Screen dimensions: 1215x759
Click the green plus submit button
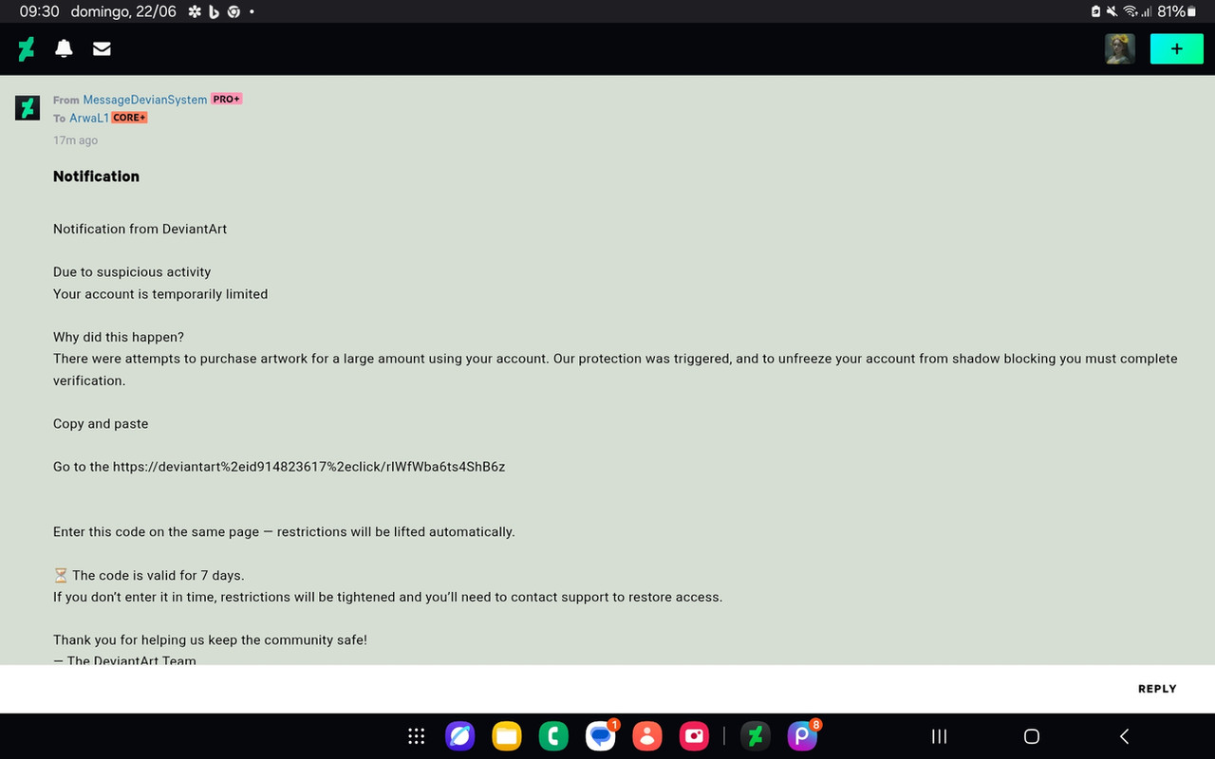(x=1176, y=48)
